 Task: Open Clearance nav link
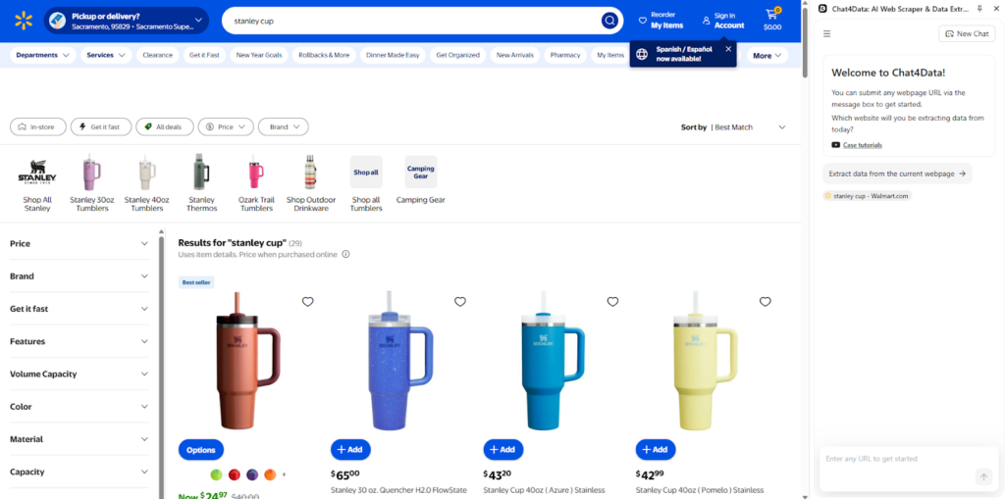pyautogui.click(x=158, y=55)
